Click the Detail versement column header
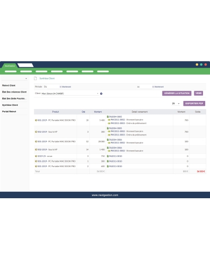The width and height of the screenshot is (210, 260). (139, 112)
